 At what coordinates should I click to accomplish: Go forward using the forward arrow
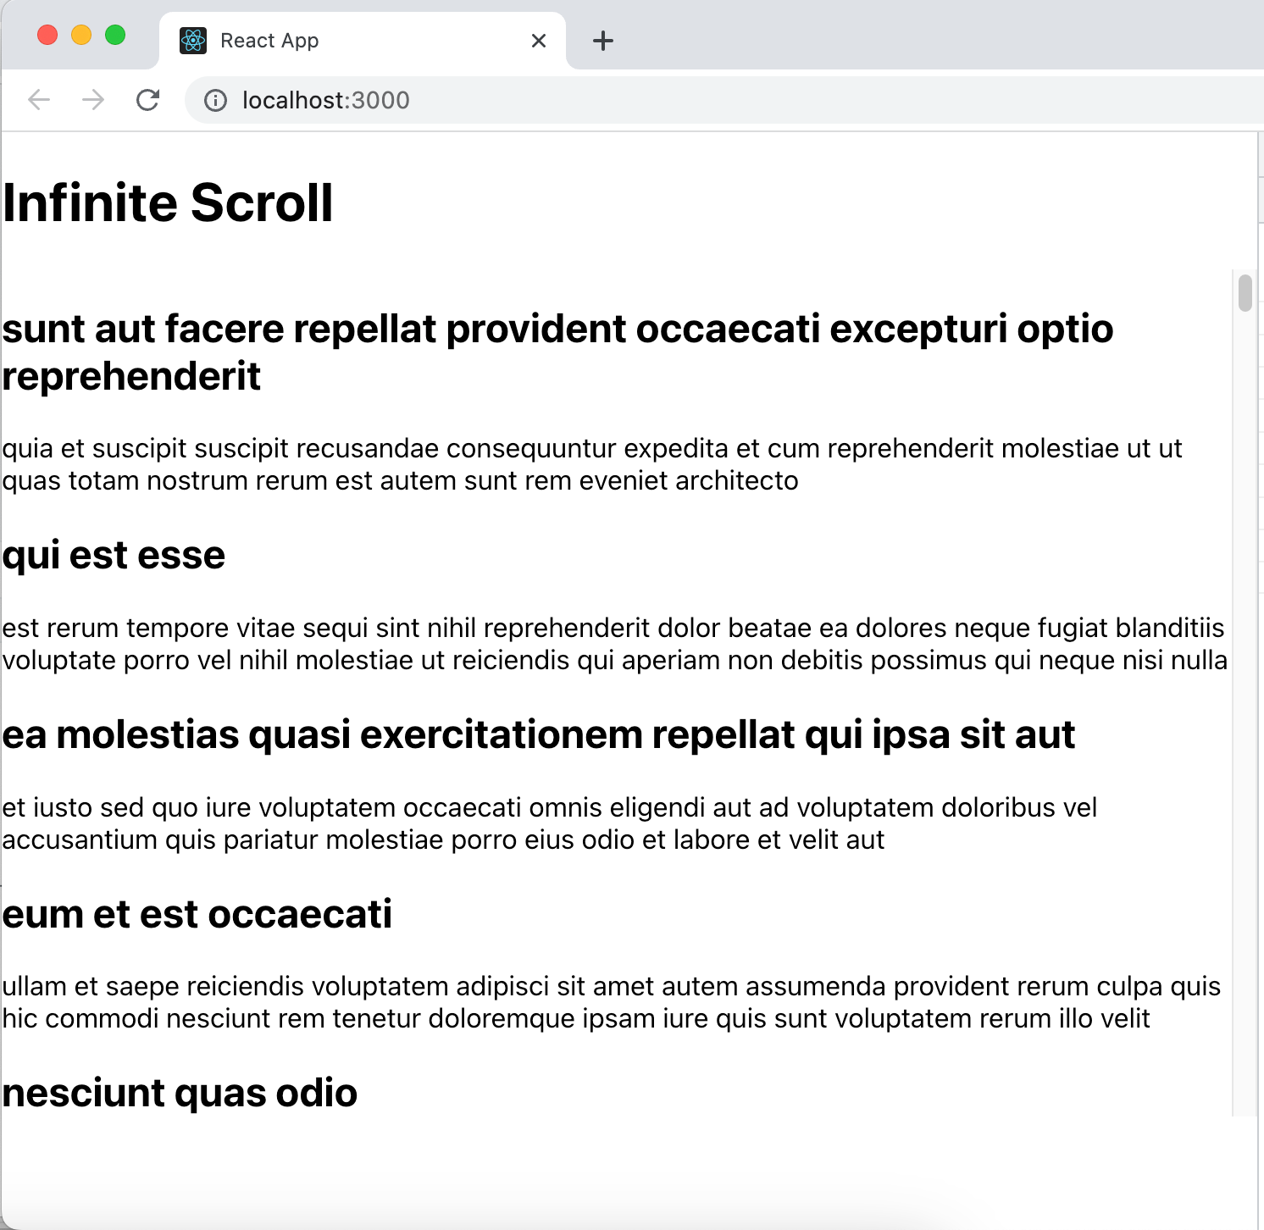click(93, 100)
